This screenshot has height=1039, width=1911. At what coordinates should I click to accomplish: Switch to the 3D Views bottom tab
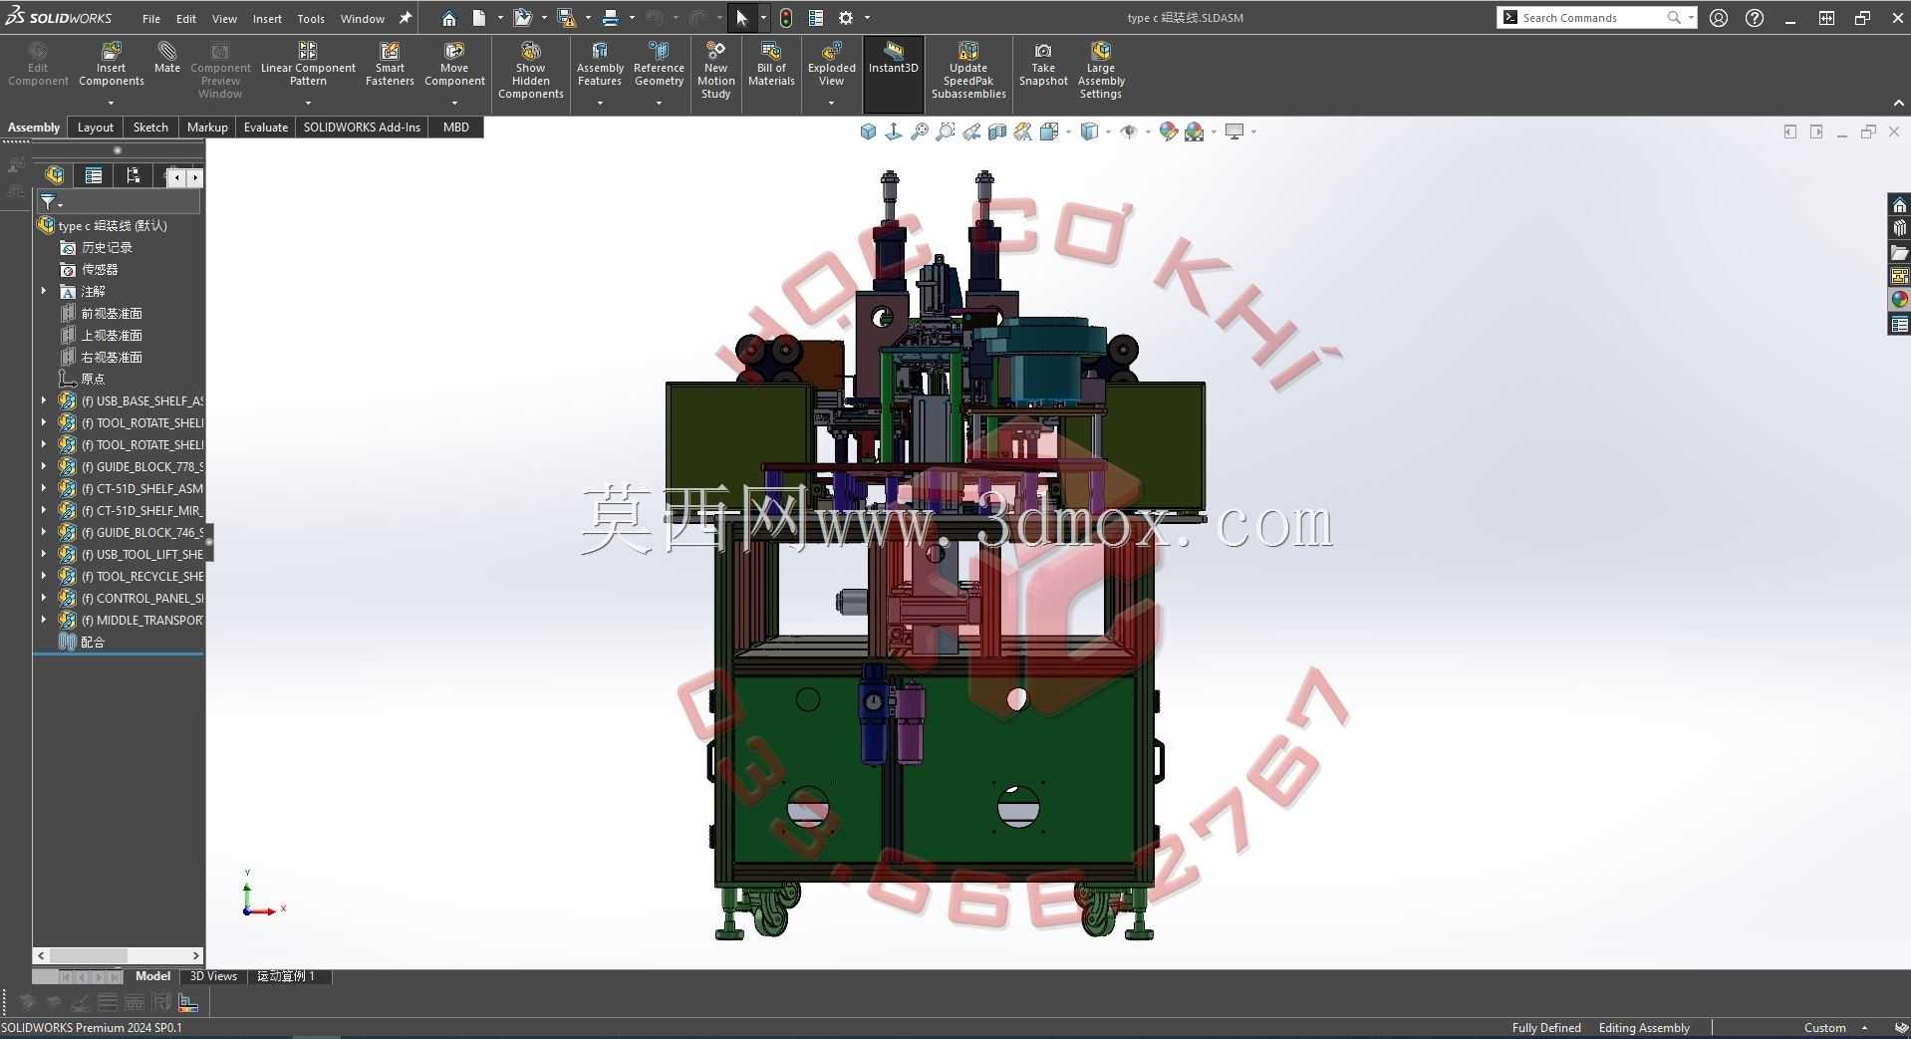(x=213, y=976)
